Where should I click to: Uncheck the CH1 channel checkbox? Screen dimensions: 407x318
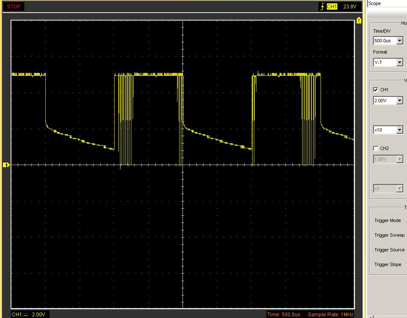tap(376, 90)
